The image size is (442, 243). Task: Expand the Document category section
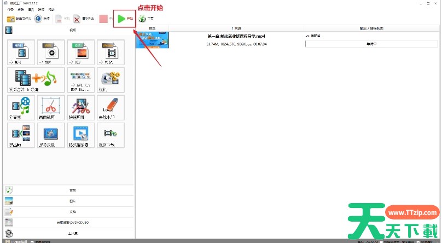pyautogui.click(x=69, y=212)
